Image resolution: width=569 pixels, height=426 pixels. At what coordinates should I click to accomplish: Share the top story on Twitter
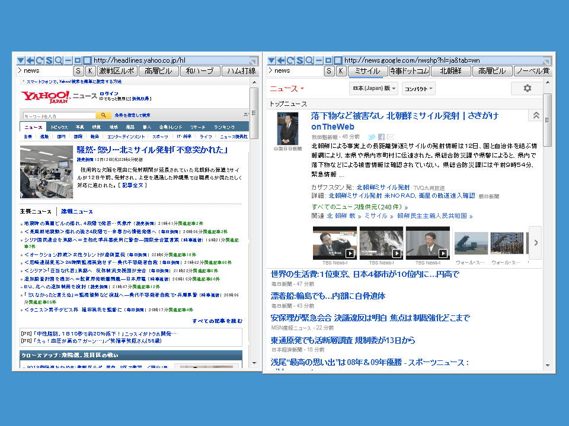click(x=371, y=137)
